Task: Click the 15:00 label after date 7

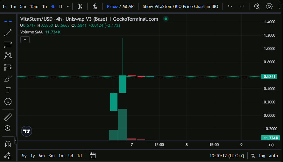Action: tap(159, 145)
